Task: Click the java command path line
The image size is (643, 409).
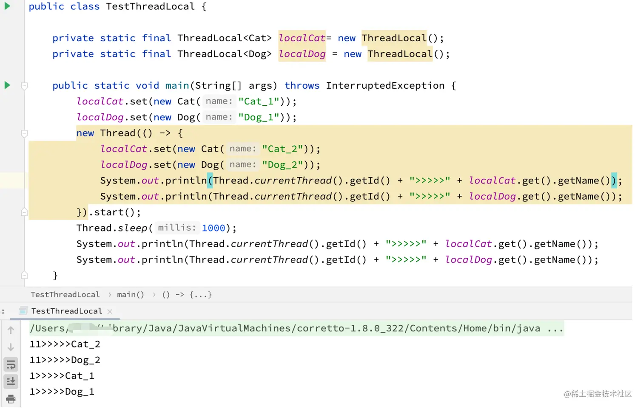Action: 296,328
